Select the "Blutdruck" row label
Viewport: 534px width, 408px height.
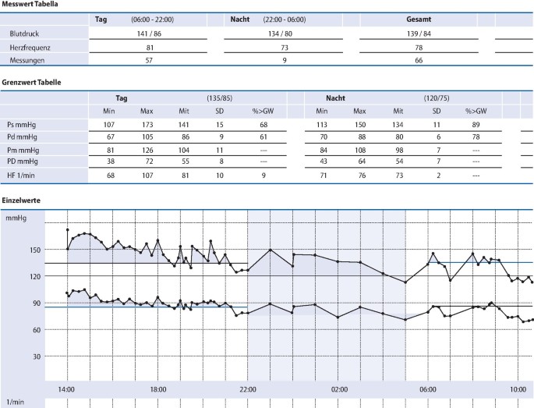point(24,34)
